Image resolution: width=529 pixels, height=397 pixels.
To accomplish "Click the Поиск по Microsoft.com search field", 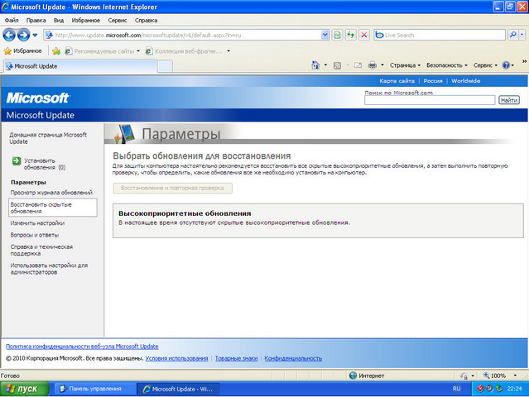I will click(x=430, y=100).
